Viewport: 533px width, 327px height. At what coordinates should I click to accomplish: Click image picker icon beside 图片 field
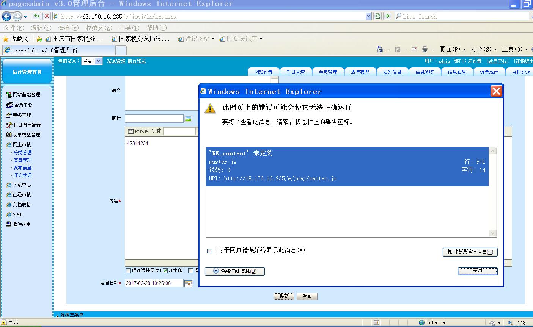tap(188, 119)
